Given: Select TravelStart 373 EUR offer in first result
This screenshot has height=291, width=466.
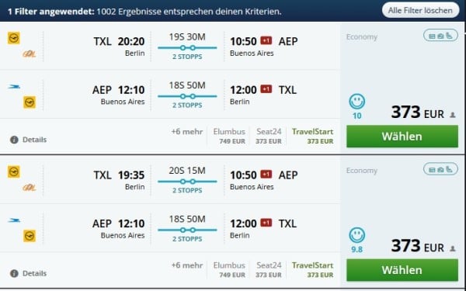Looking at the screenshot, I should [312, 136].
